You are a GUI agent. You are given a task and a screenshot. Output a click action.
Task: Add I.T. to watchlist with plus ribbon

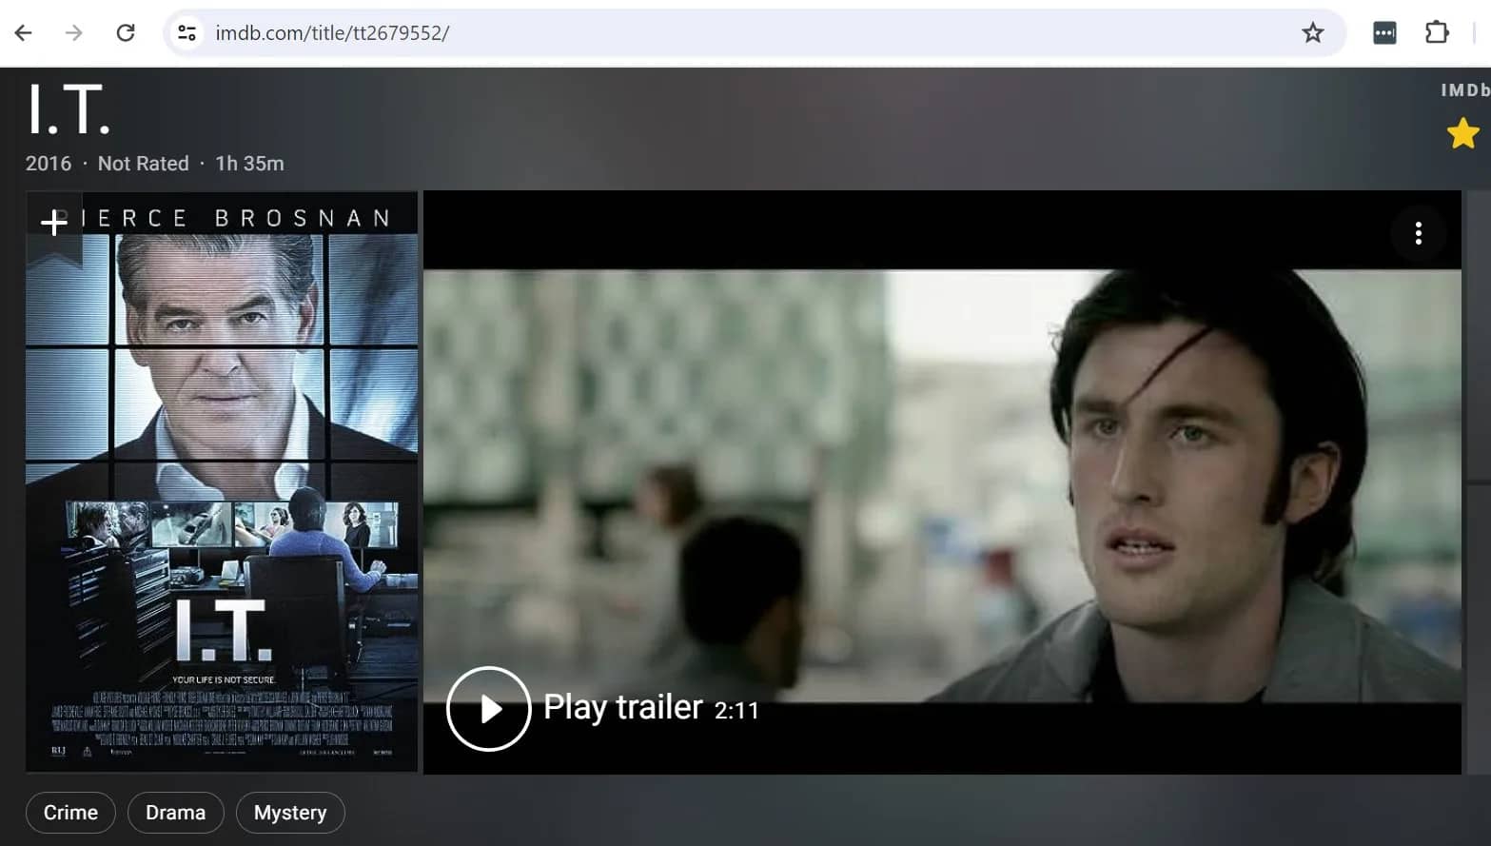click(54, 224)
